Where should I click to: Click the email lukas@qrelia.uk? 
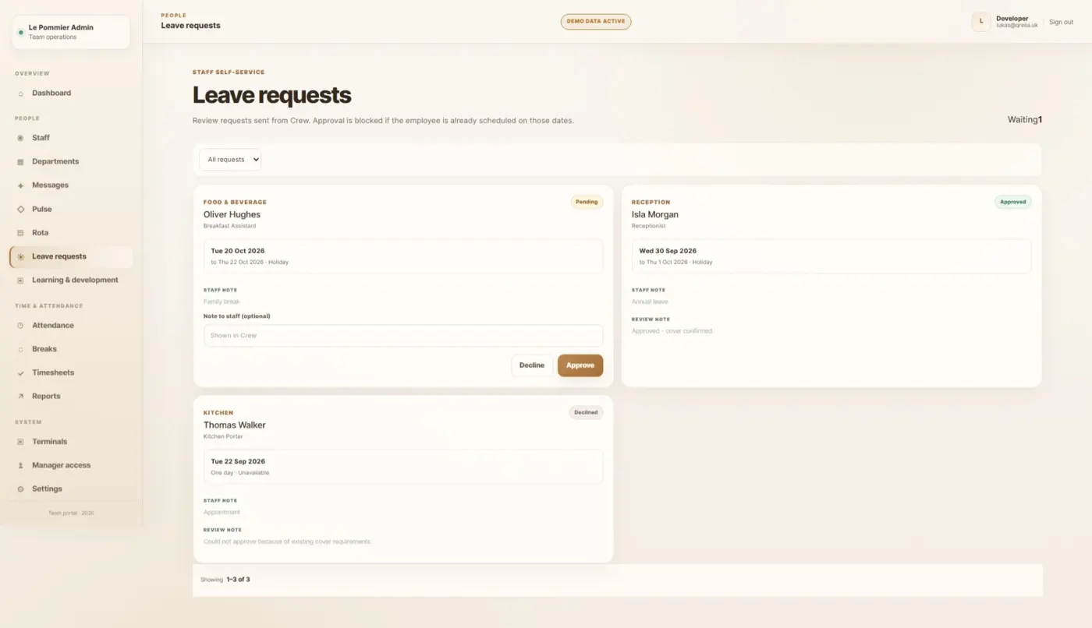pyautogui.click(x=1017, y=25)
